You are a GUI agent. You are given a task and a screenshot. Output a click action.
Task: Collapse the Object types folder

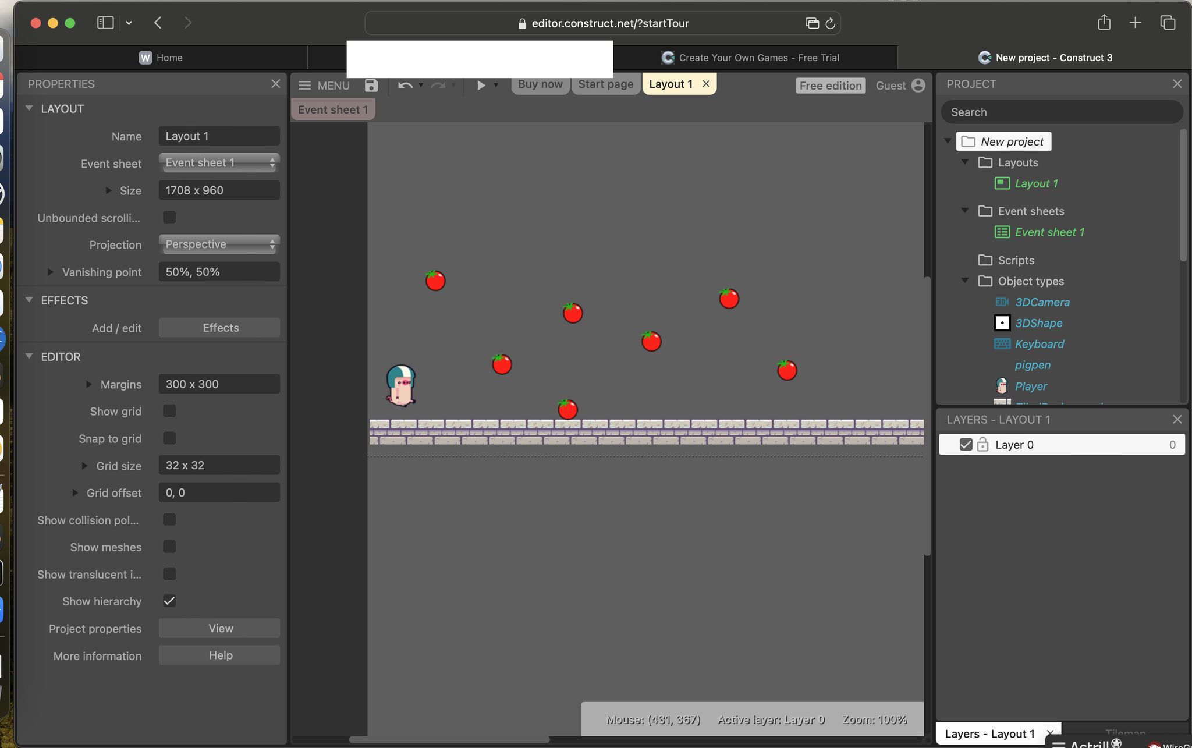964,281
